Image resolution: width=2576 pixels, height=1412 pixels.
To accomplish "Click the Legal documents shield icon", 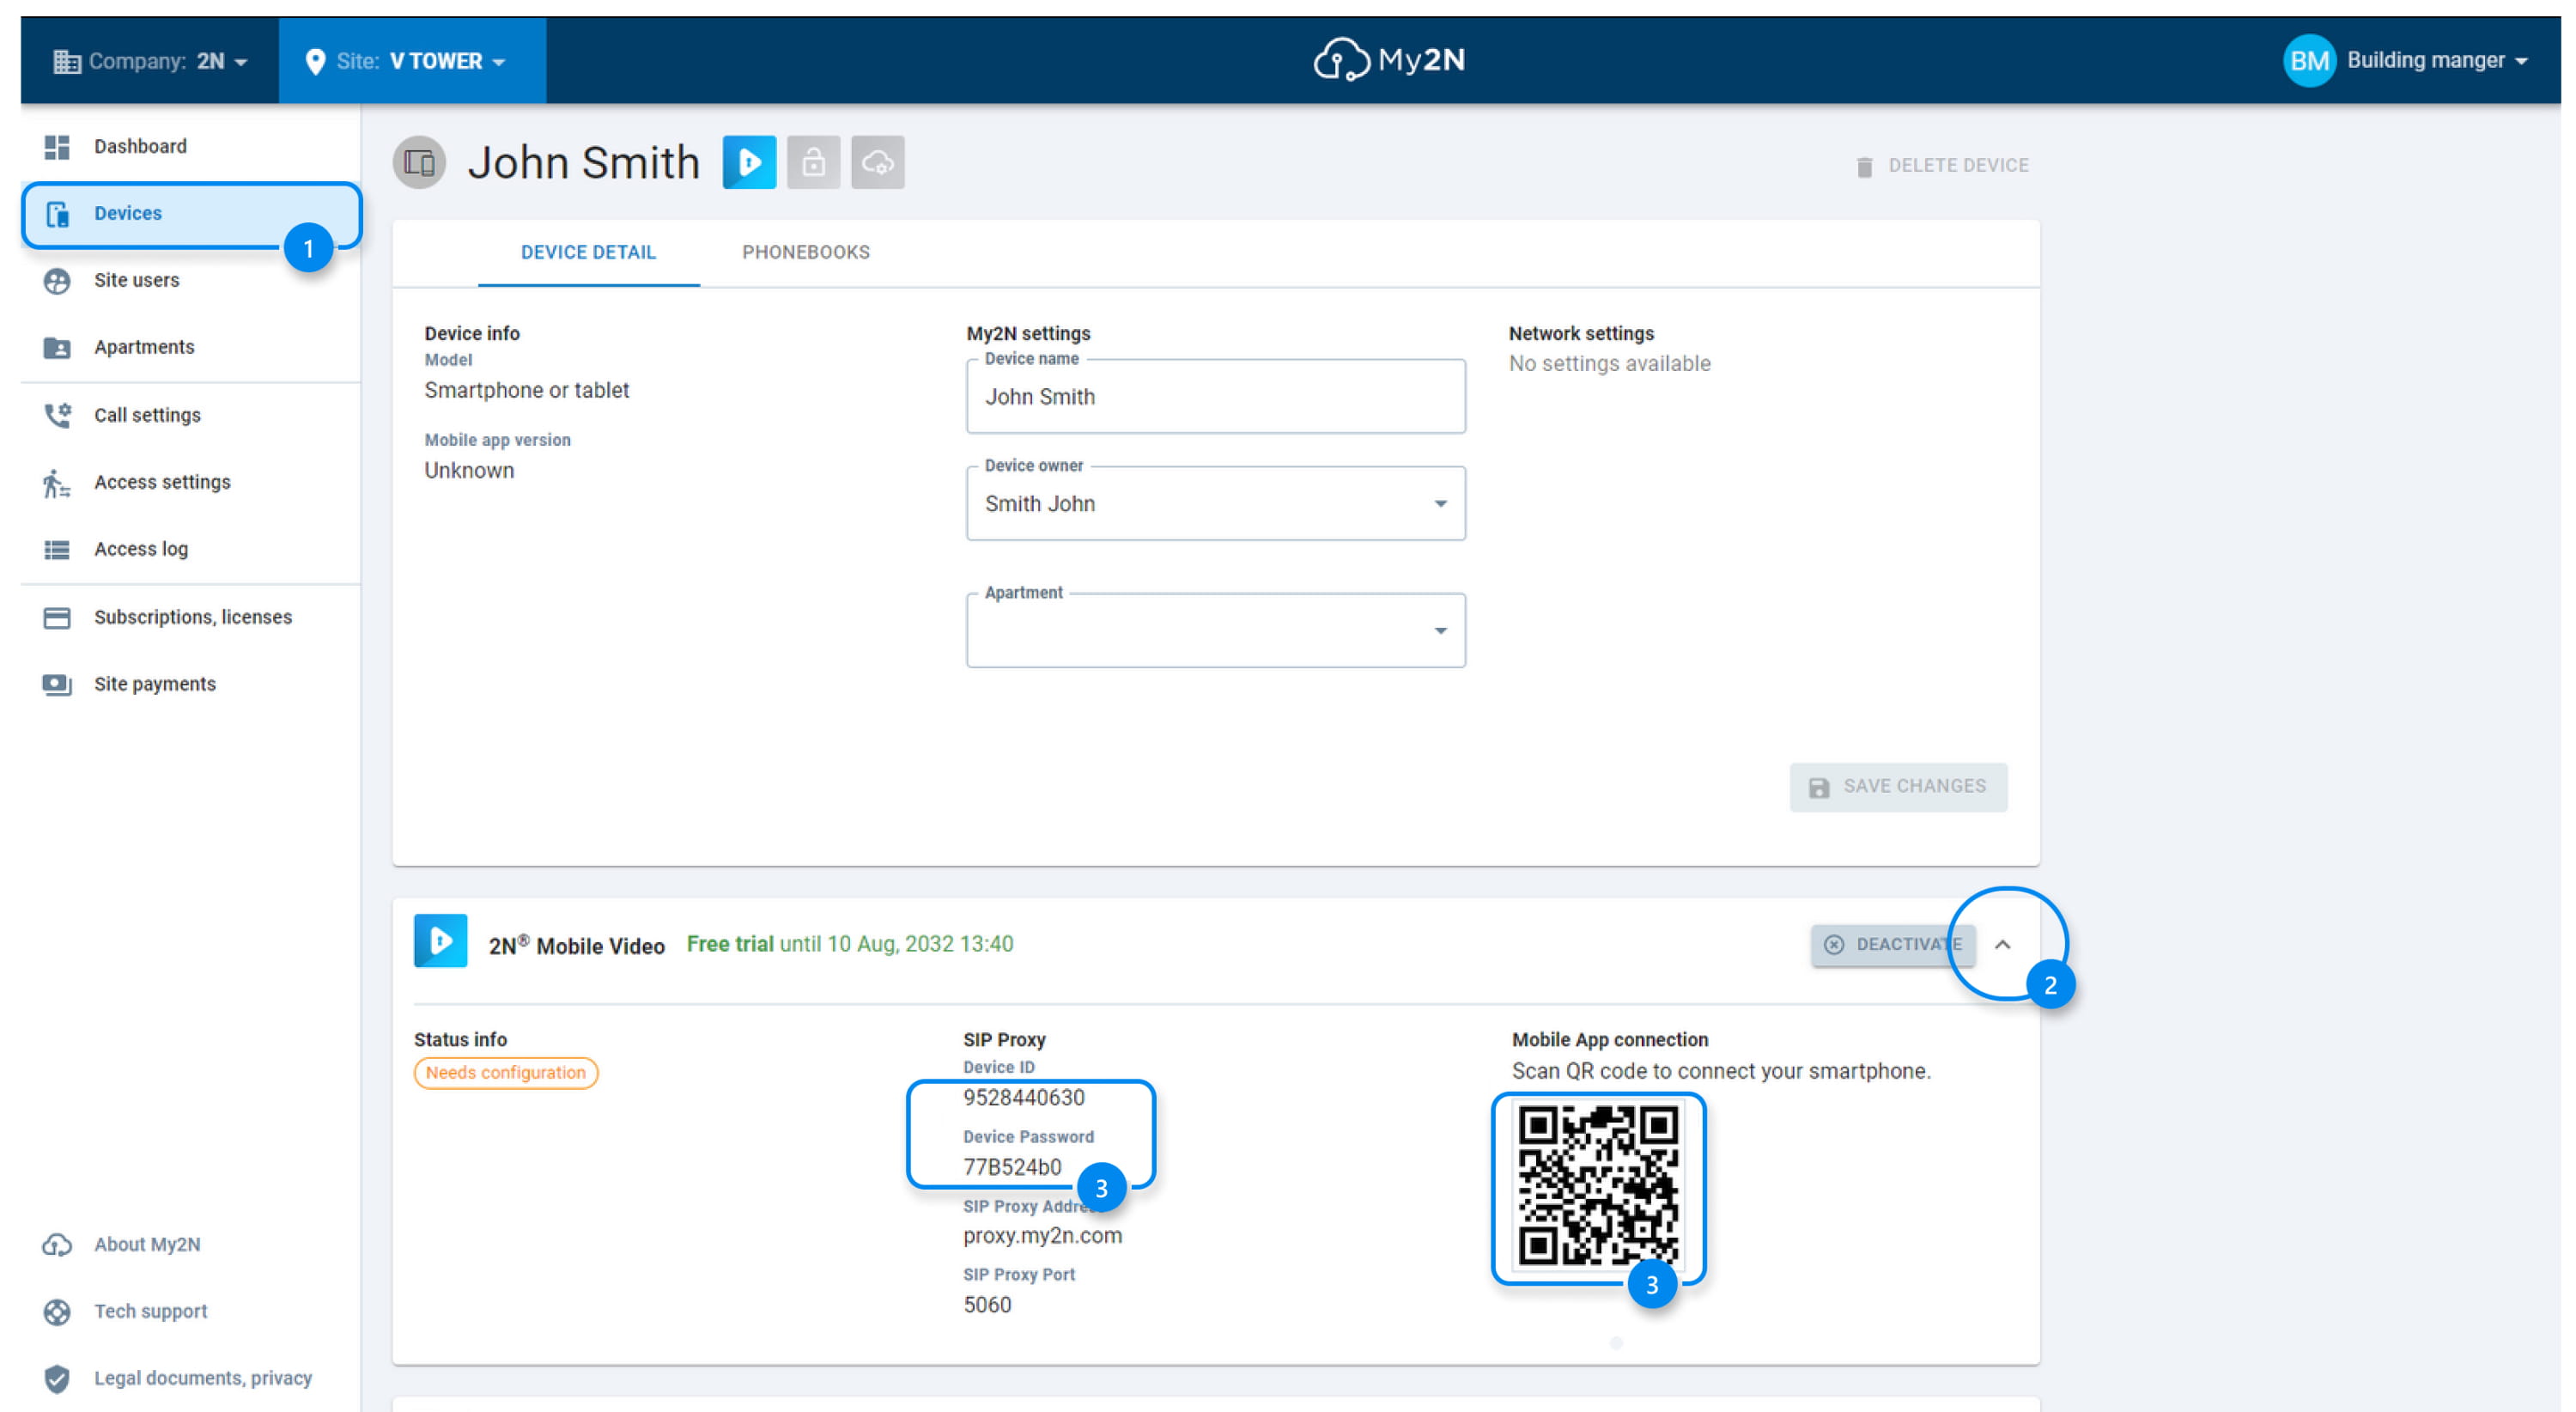I will (57, 1379).
